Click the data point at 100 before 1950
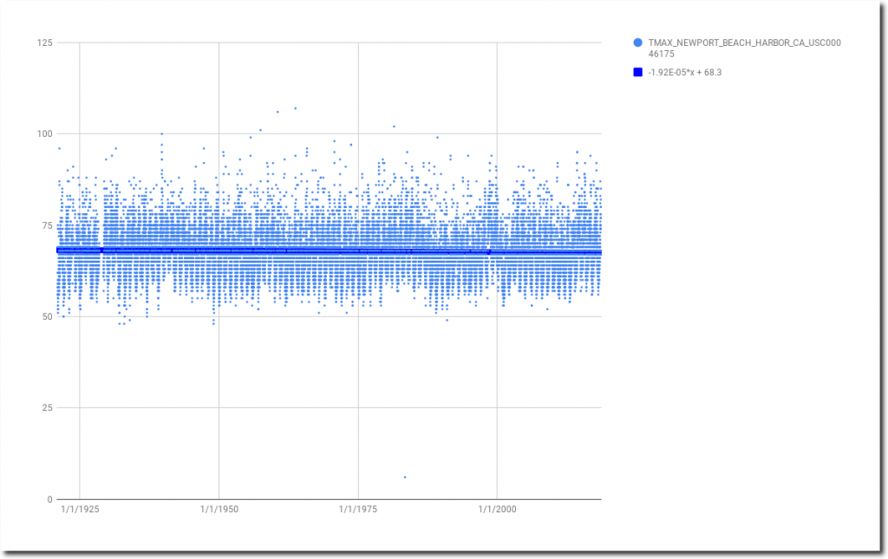Image resolution: width=888 pixels, height=559 pixels. (x=161, y=133)
